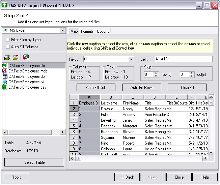Click the Skip rows number field

pyautogui.click(x=149, y=74)
